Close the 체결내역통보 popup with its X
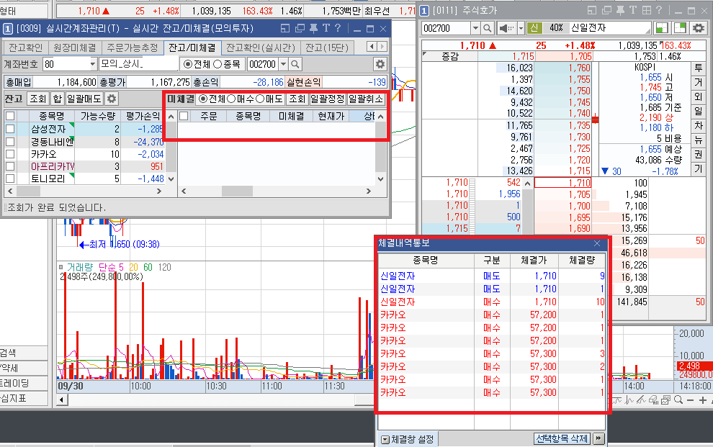This screenshot has width=713, height=447. pyautogui.click(x=597, y=243)
